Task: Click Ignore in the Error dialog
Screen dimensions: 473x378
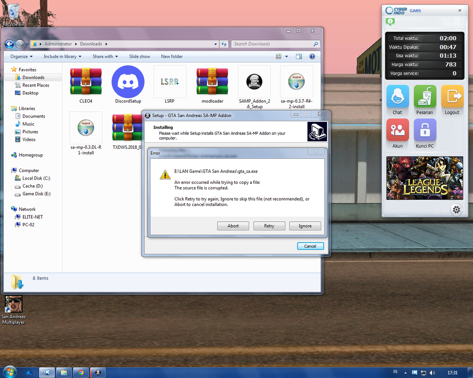Action: [x=305, y=226]
